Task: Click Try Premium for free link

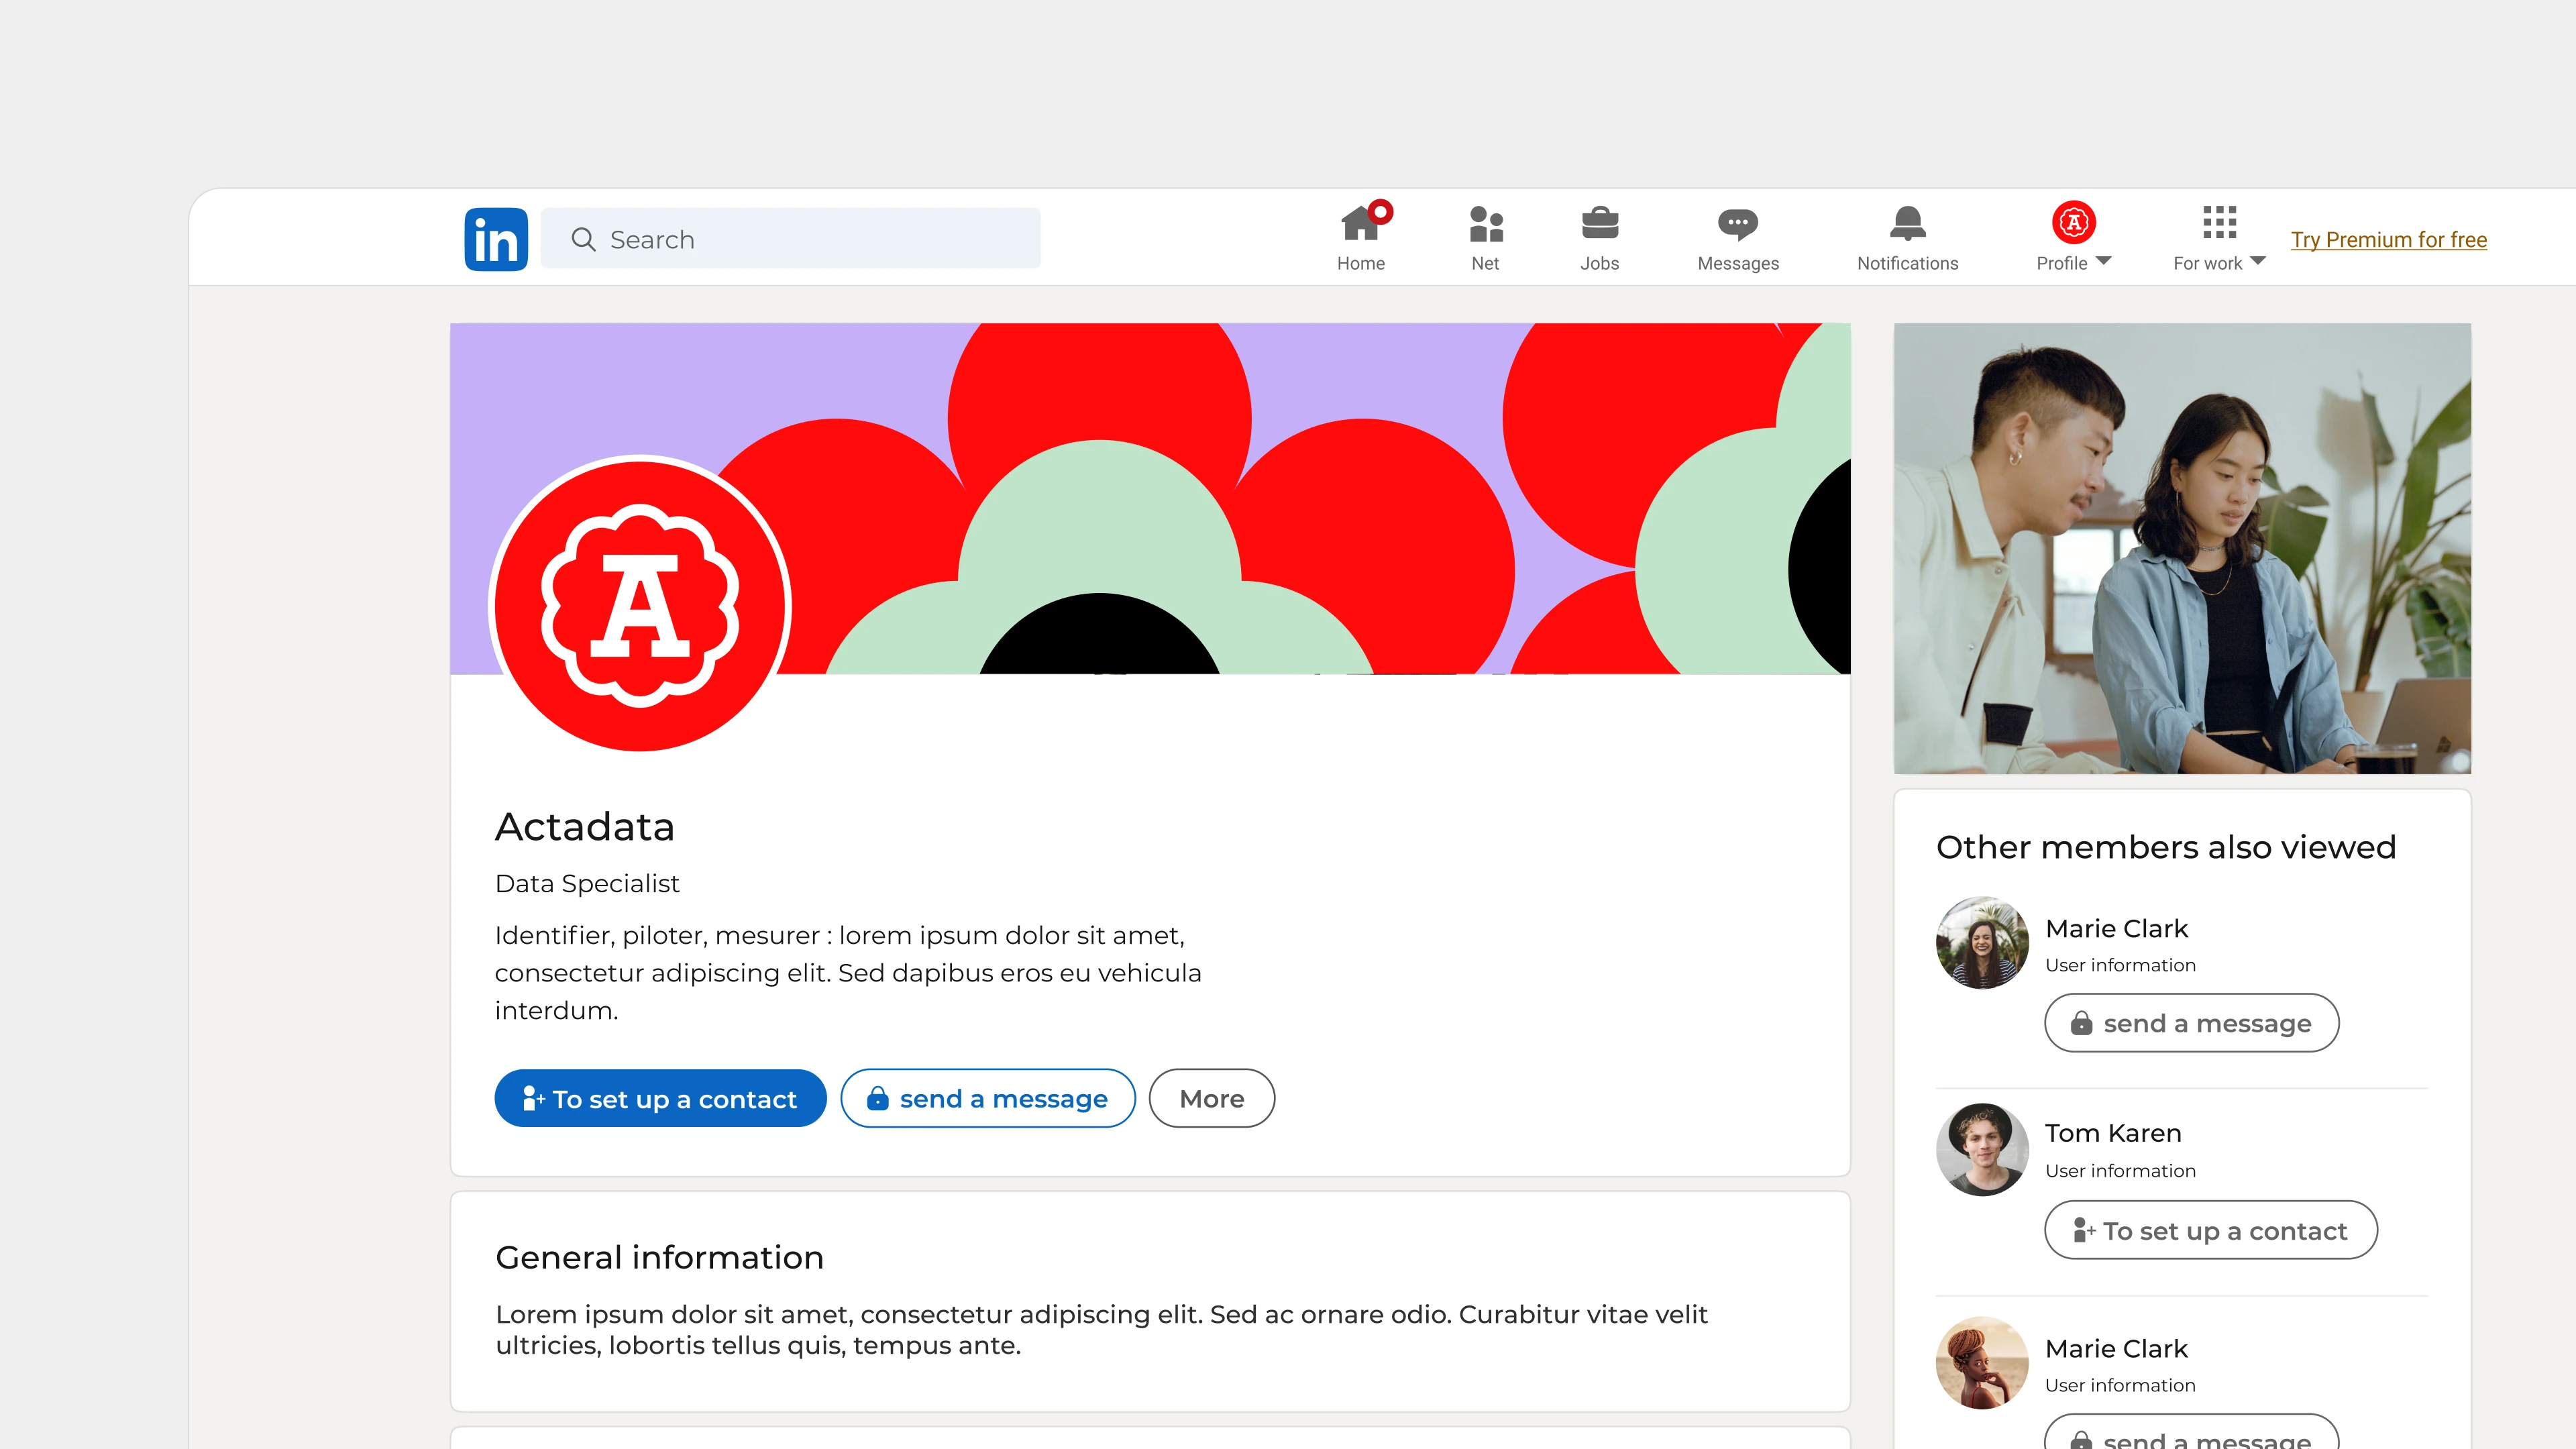Action: pyautogui.click(x=2388, y=239)
